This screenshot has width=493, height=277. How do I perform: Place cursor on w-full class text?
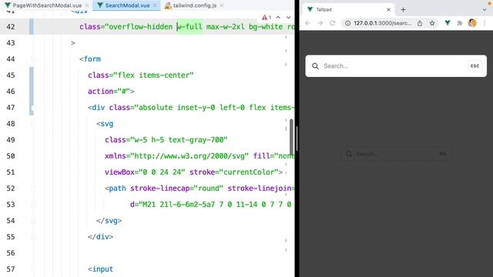click(189, 27)
